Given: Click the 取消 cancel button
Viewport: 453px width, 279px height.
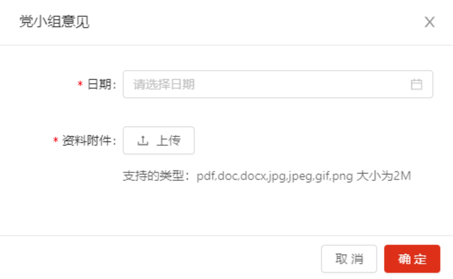Looking at the screenshot, I should tap(349, 259).
